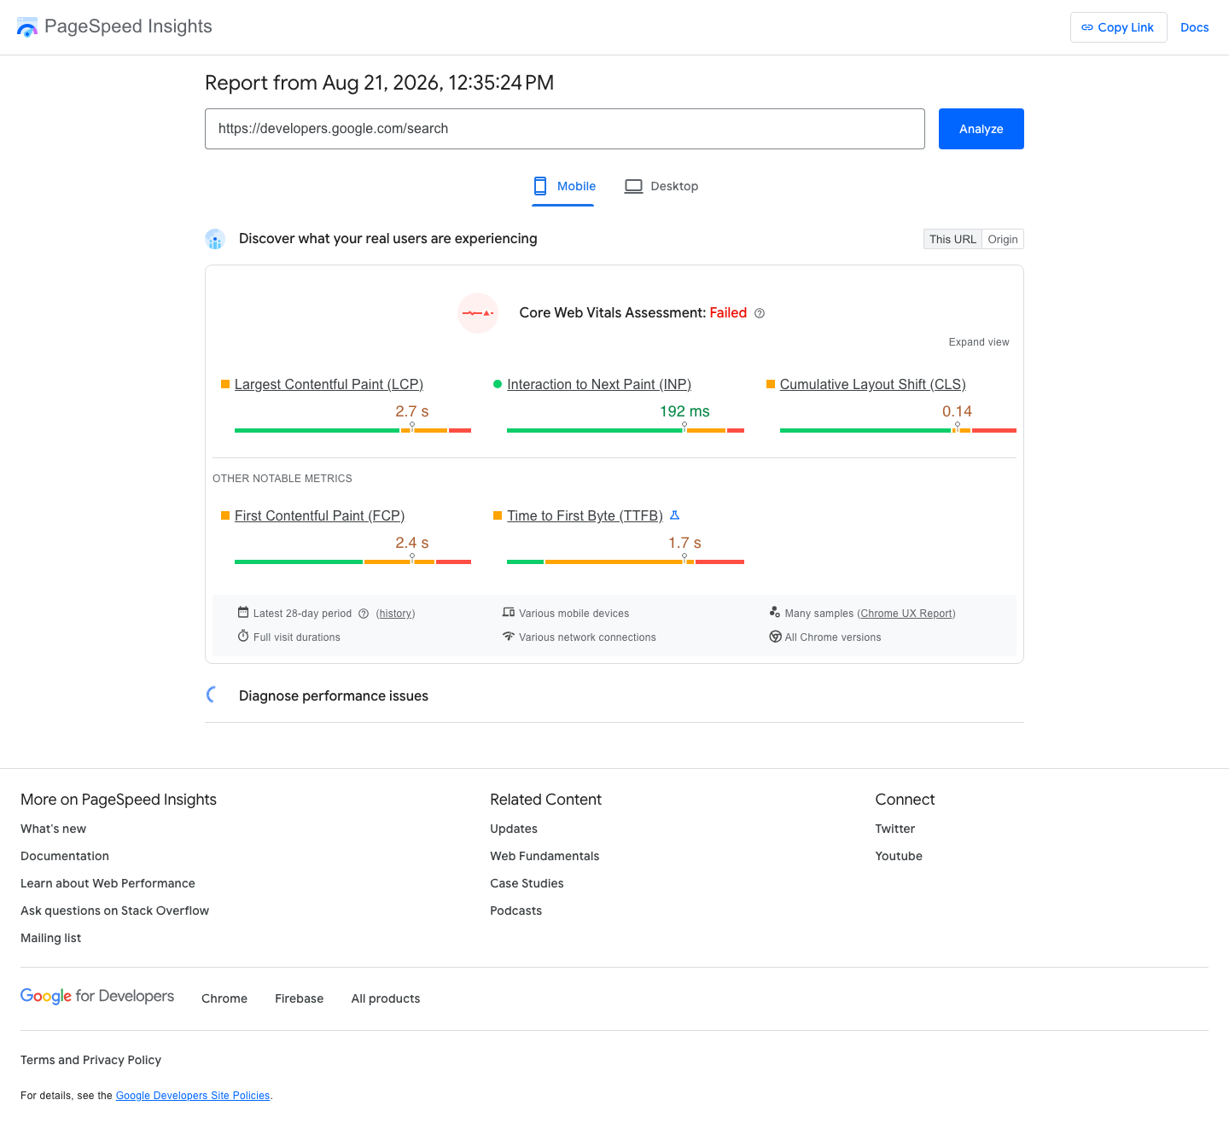Viewport: 1229px width, 1123px height.
Task: Click the Google for Developers logo
Action: 97,997
